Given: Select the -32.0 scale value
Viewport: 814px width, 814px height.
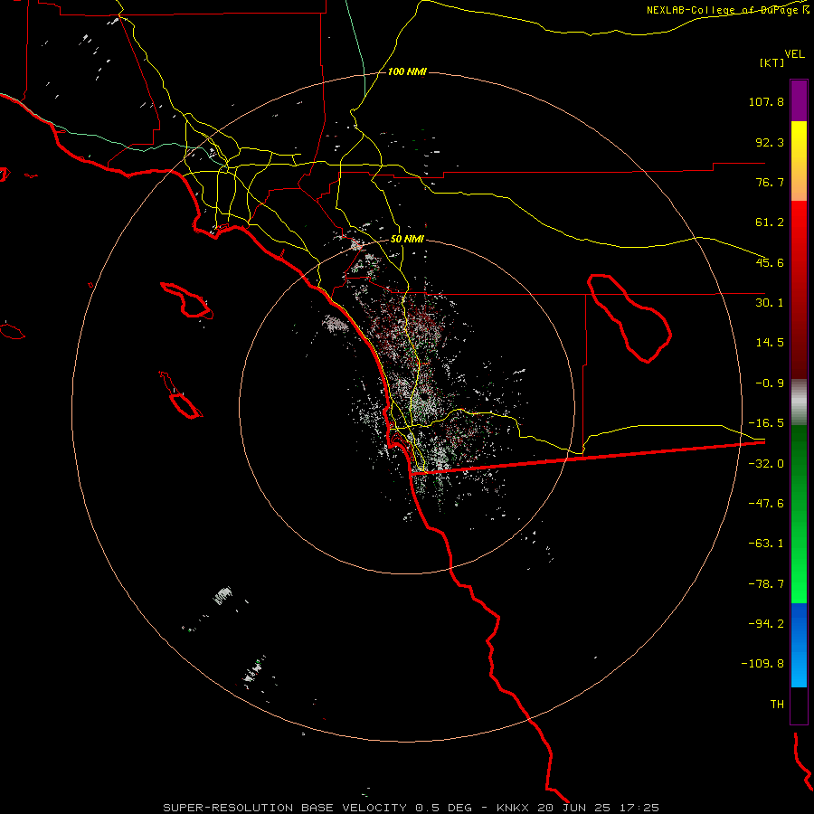Looking at the screenshot, I should point(766,464).
